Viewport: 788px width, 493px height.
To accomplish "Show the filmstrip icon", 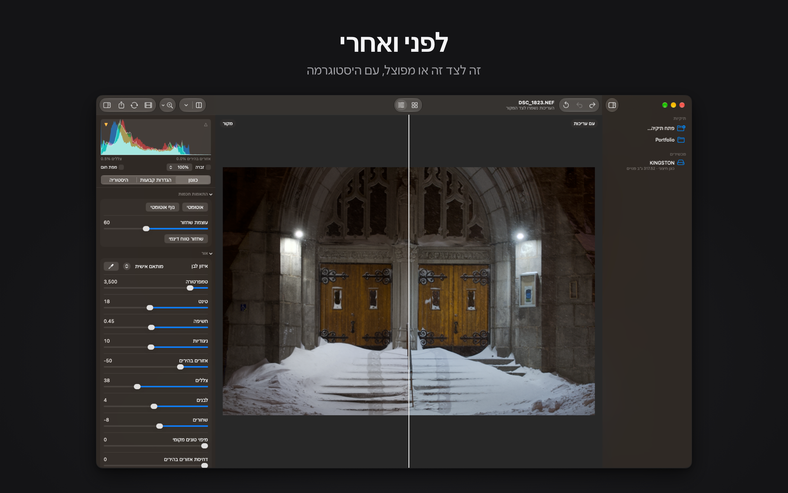I will 148,105.
